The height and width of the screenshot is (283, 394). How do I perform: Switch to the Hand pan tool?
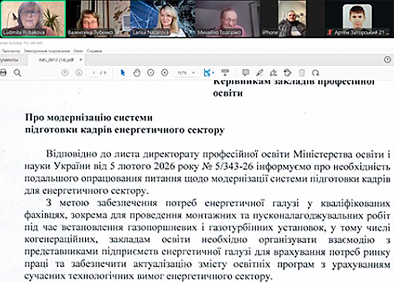tap(137, 73)
